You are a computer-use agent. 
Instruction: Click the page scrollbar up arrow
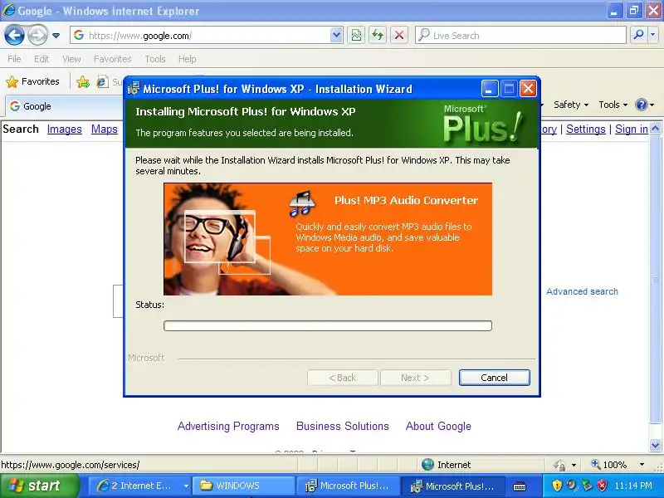point(656,129)
